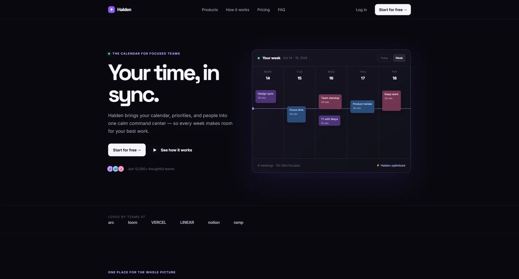Screen dimensions: 519x279
Task: Open the Pricing nav link
Action: tap(263, 10)
